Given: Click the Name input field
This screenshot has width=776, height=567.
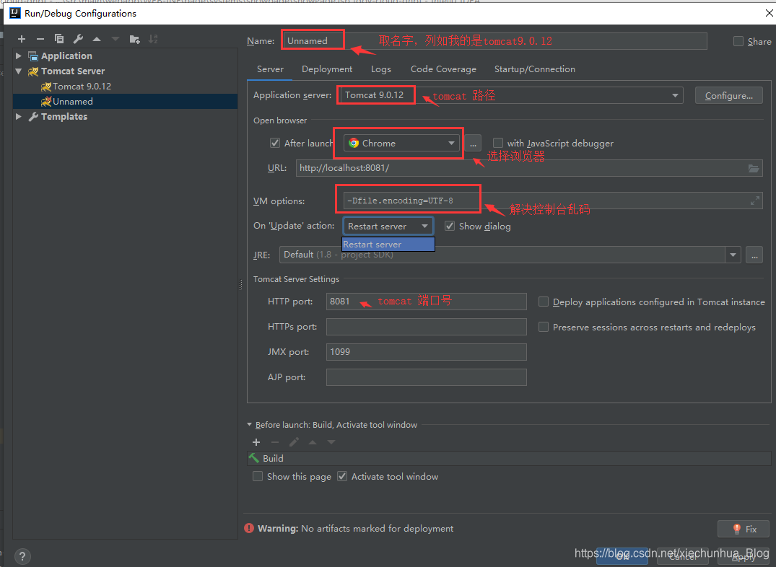Looking at the screenshot, I should tap(494, 41).
